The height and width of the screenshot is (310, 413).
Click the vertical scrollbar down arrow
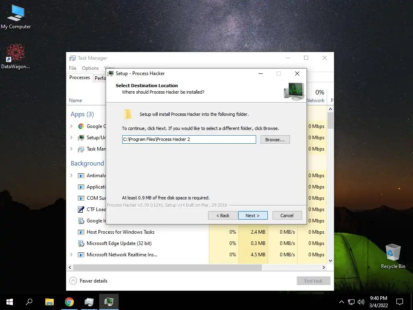[331, 261]
